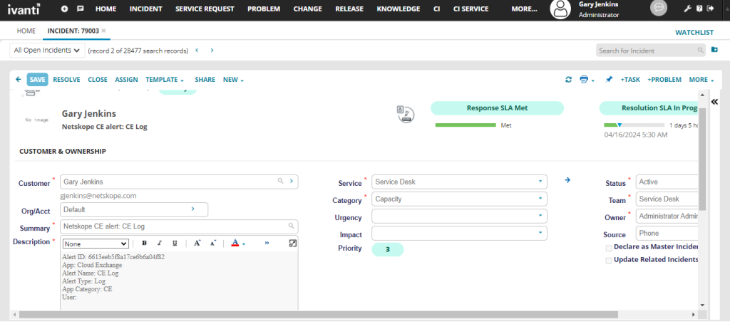The height and width of the screenshot is (324, 730).
Task: Go to next record arrow
Action: [212, 51]
